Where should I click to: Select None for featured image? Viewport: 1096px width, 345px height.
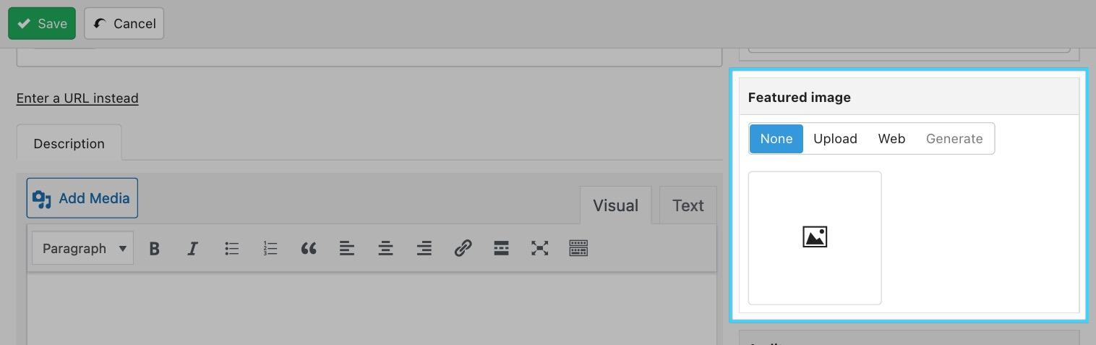(x=776, y=139)
